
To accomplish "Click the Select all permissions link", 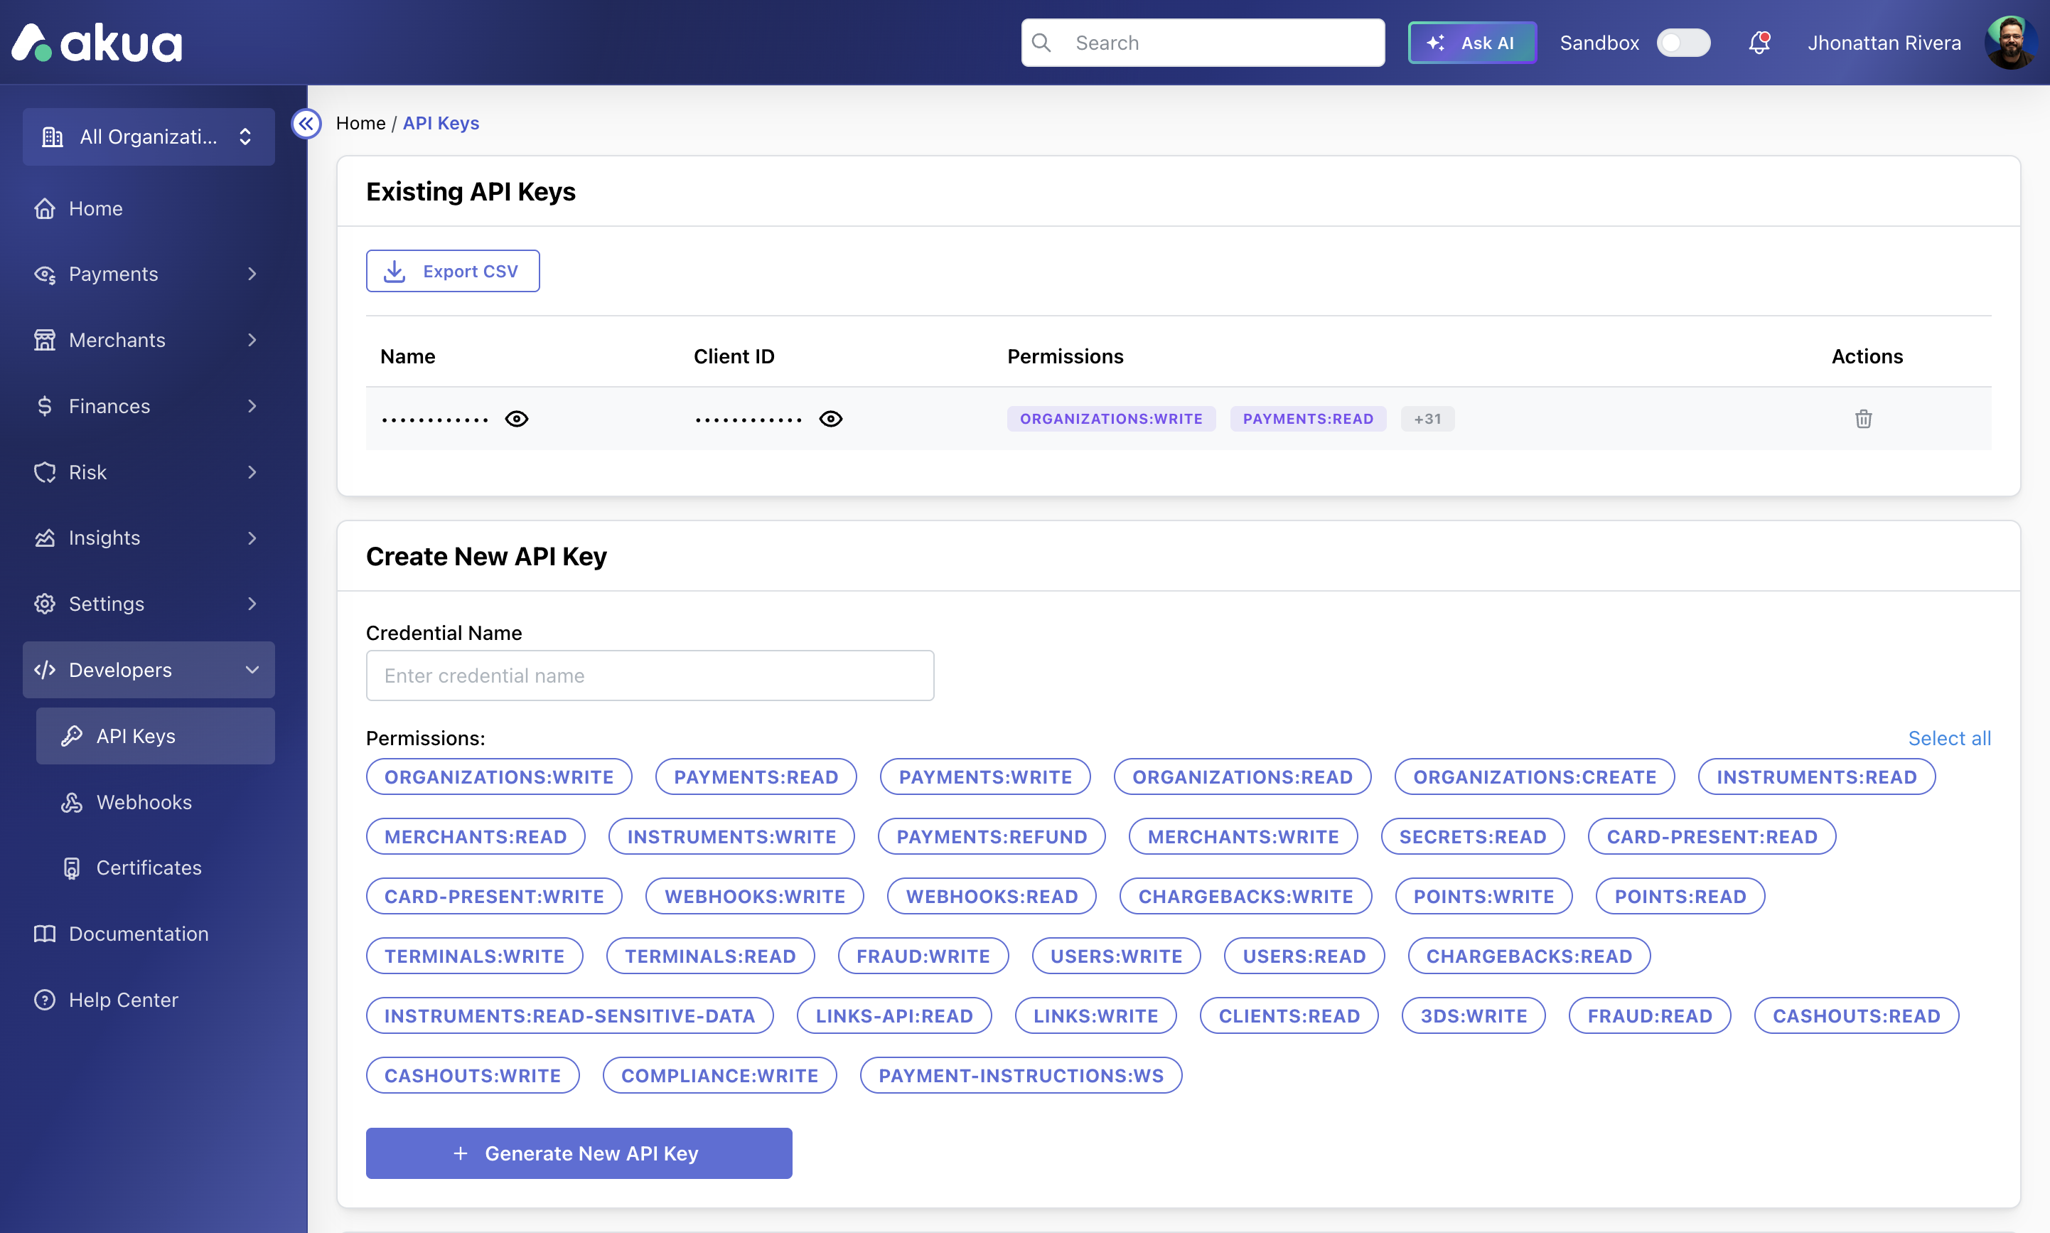I will coord(1948,738).
